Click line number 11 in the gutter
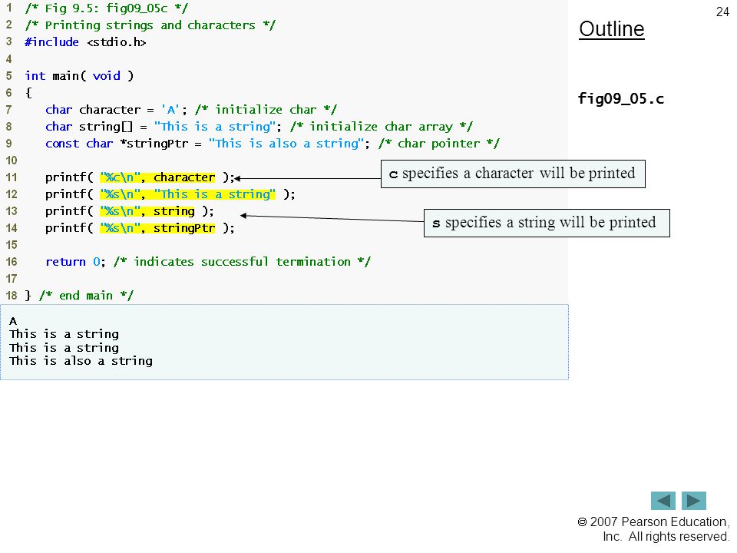Image resolution: width=737 pixels, height=553 pixels. [12, 177]
